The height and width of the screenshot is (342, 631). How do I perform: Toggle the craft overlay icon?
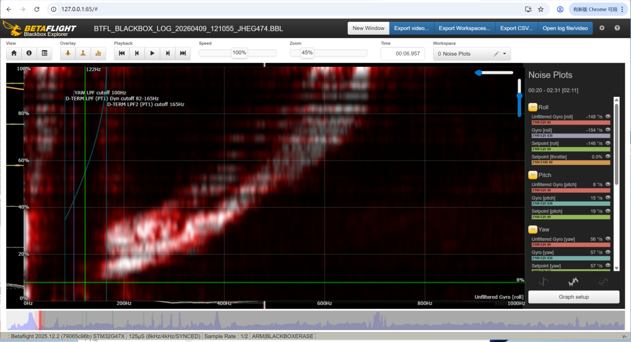pyautogui.click(x=68, y=53)
